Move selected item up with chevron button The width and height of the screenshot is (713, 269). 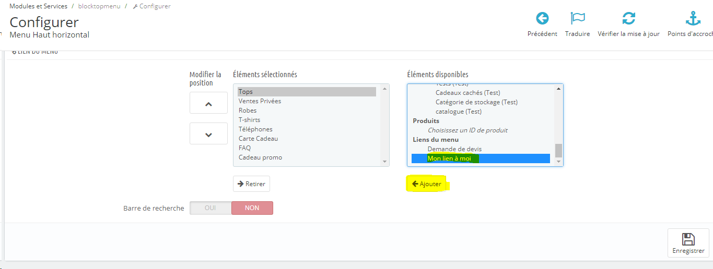pos(208,103)
